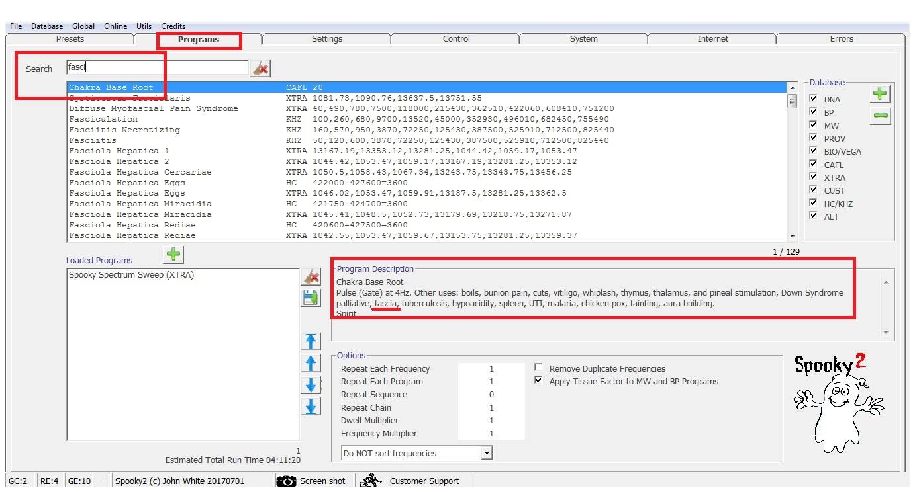The width and height of the screenshot is (915, 492).
Task: Disable the XTRA database
Action: [x=814, y=177]
